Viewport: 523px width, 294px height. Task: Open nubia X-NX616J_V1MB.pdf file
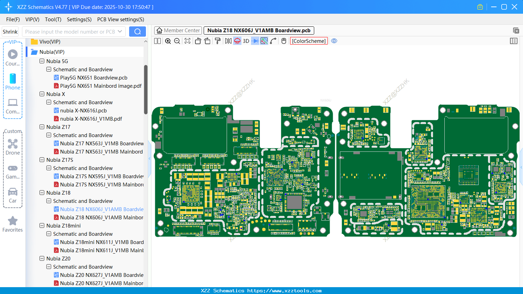(88, 119)
